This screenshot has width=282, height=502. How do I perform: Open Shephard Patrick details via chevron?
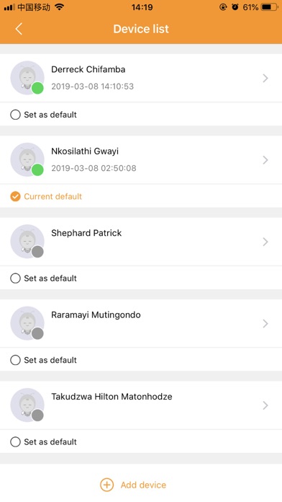point(265,242)
